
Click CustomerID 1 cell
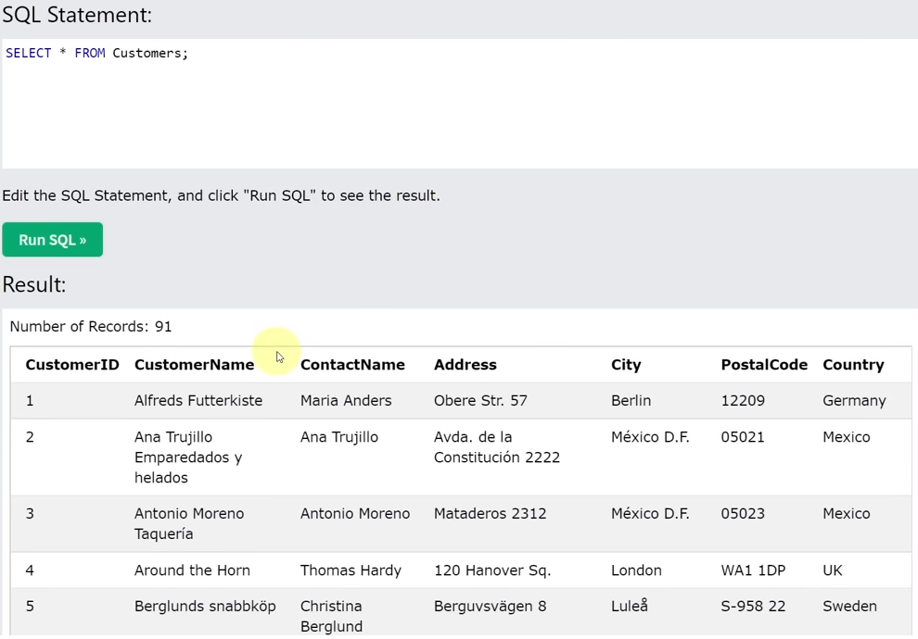[x=30, y=400]
